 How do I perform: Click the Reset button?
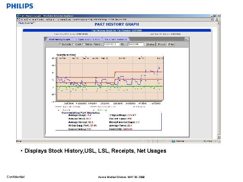[161, 44]
